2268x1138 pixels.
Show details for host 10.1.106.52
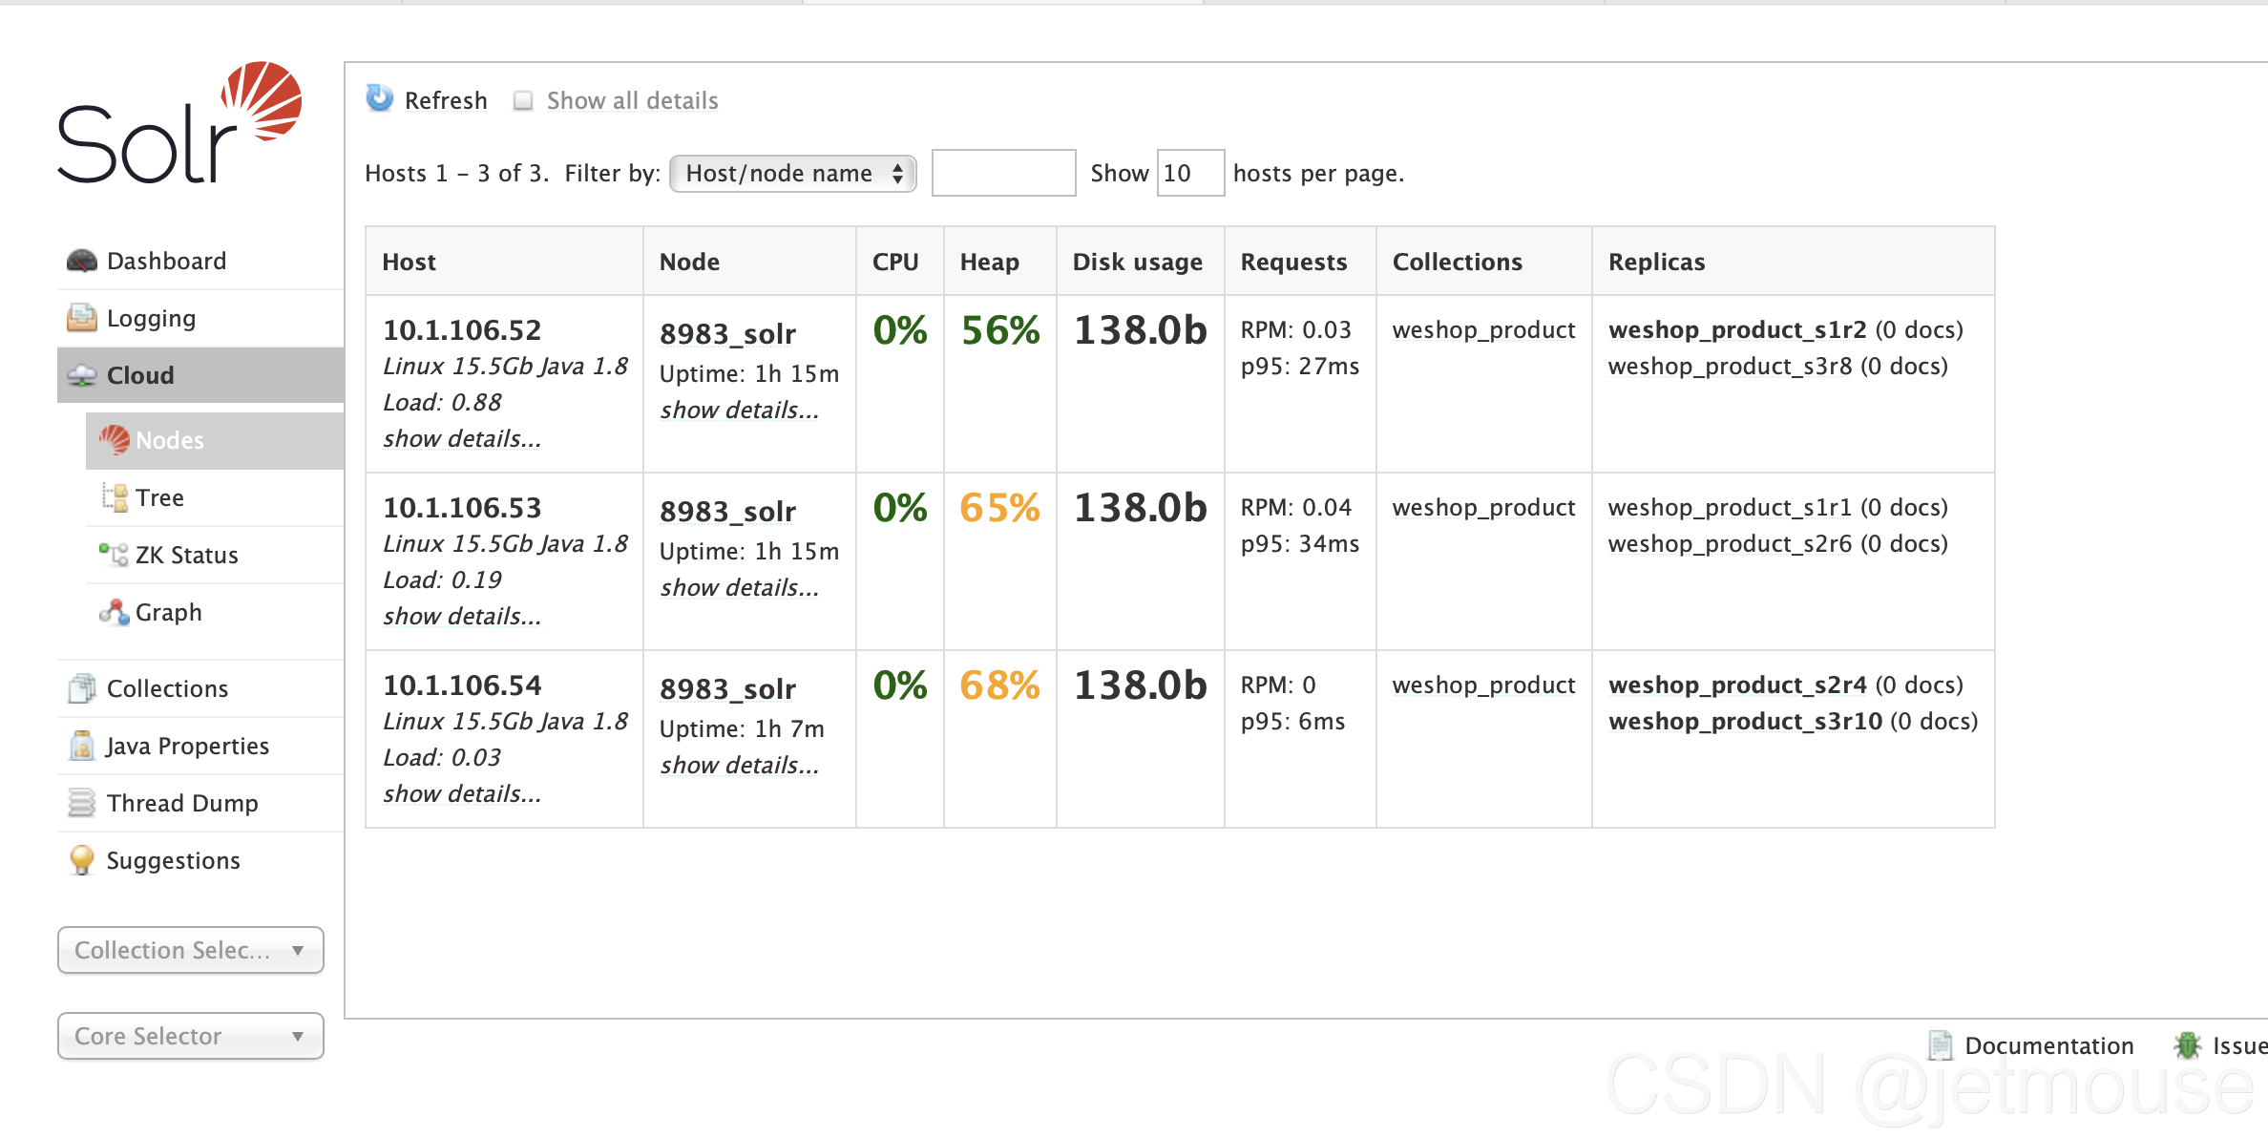pyautogui.click(x=462, y=438)
